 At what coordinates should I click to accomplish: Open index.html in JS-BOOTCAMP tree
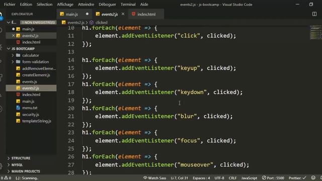coord(31,95)
